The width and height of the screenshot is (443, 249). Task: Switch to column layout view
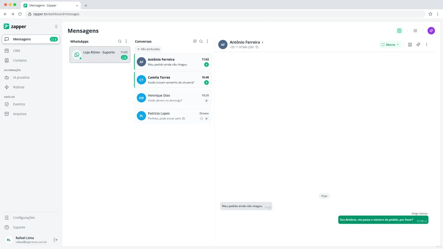point(399,31)
